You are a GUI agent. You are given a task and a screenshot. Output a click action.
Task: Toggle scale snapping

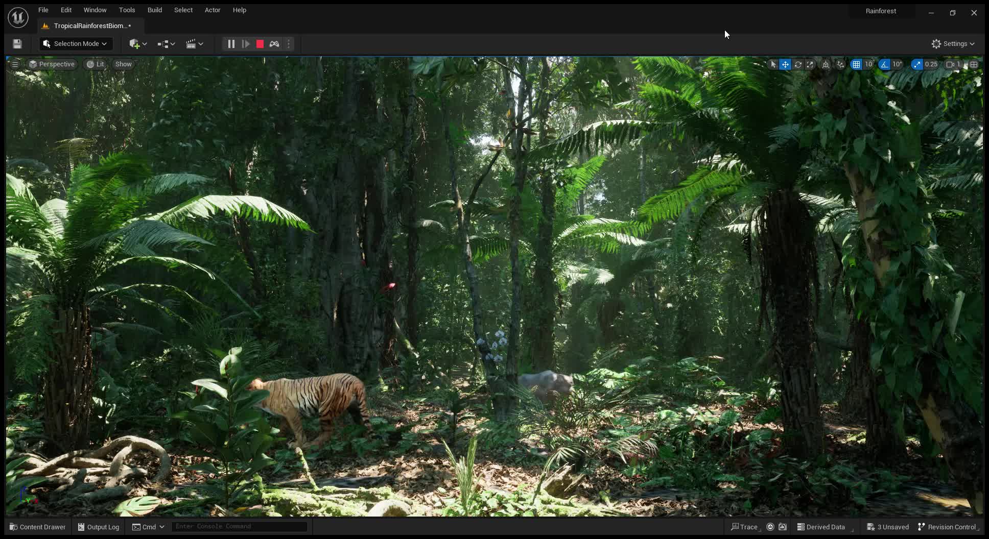click(917, 64)
